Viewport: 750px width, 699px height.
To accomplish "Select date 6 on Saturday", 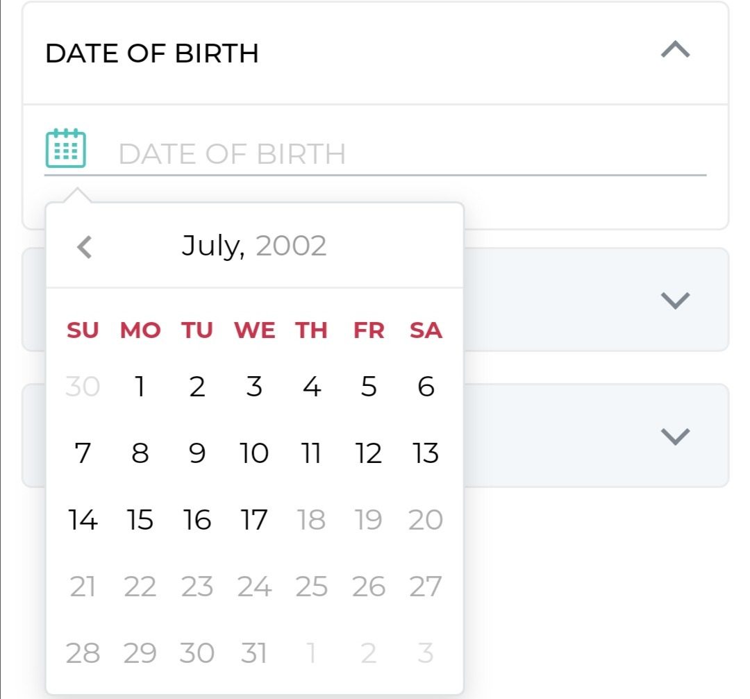I will click(x=426, y=387).
